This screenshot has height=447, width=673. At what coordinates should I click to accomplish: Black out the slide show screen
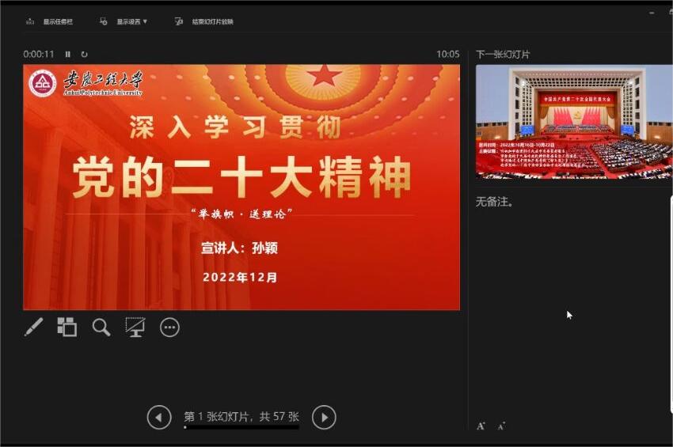(x=135, y=327)
